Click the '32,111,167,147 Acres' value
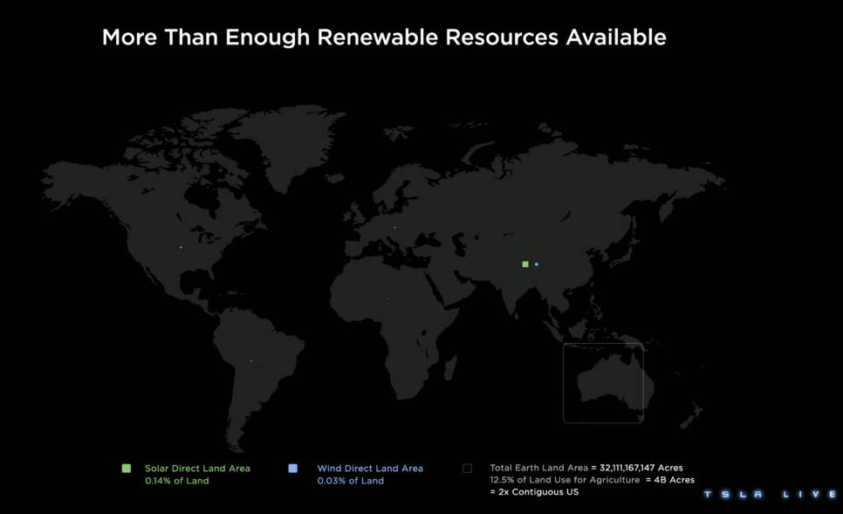Viewport: 843px width, 514px height. pyautogui.click(x=641, y=468)
